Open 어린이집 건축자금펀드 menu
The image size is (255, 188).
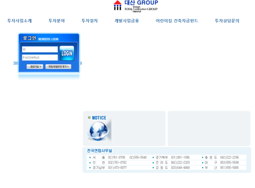(x=177, y=21)
